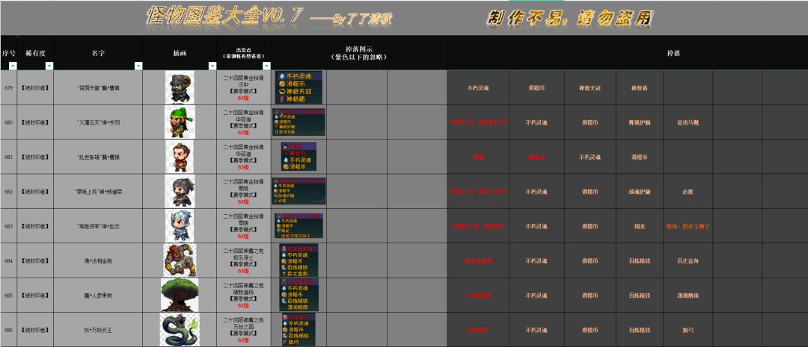Select the 关羽 monster illustration in row 680
The height and width of the screenshot is (347, 808).
coord(180,122)
